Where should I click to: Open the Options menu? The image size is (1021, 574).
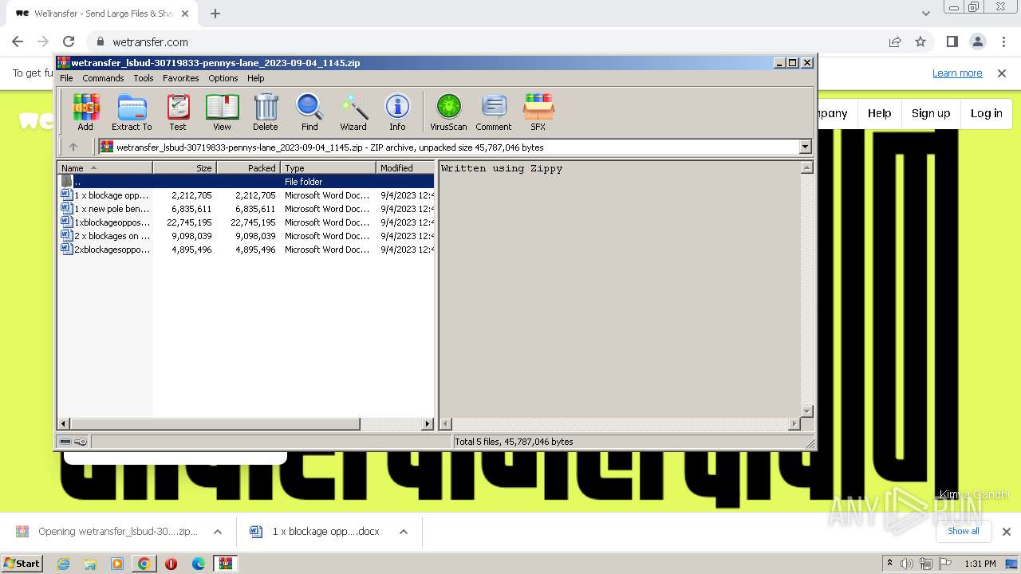click(x=223, y=78)
